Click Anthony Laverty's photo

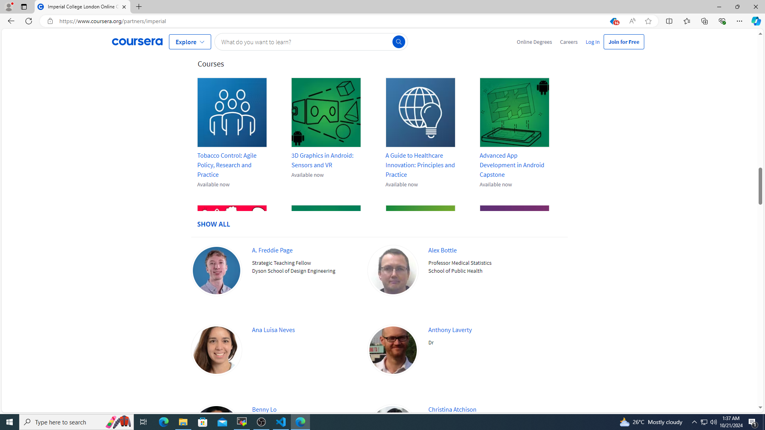tap(393, 350)
